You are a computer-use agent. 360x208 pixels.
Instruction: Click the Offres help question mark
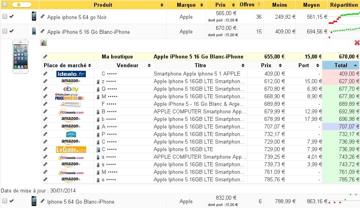(x=259, y=5)
